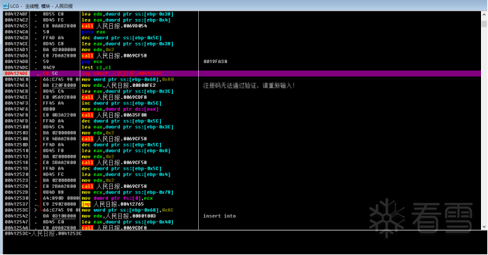Select call 人民日报.0069D054 instruction

click(114, 26)
